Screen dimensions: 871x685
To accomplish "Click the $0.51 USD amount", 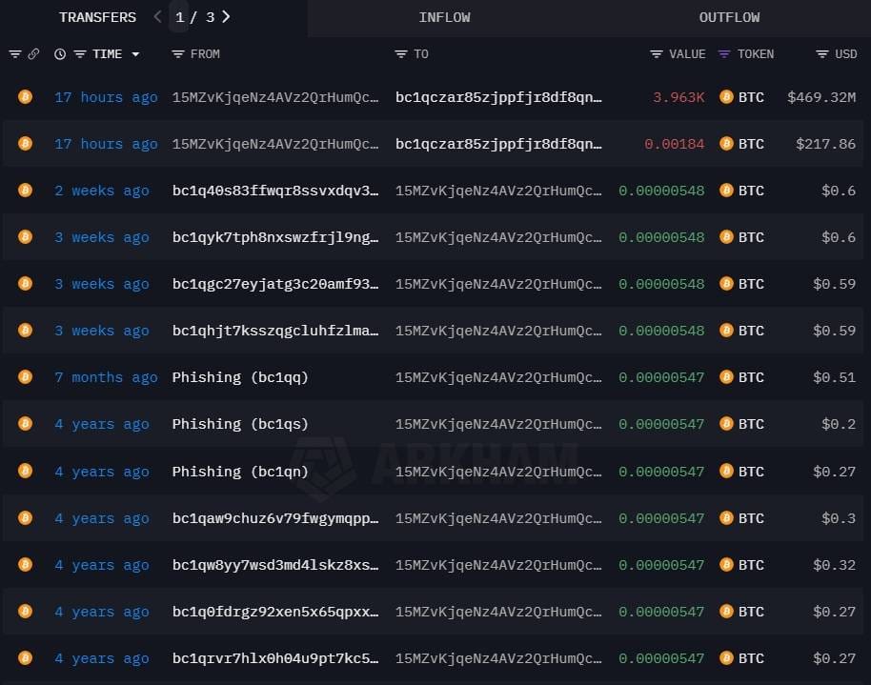I will coord(835,377).
